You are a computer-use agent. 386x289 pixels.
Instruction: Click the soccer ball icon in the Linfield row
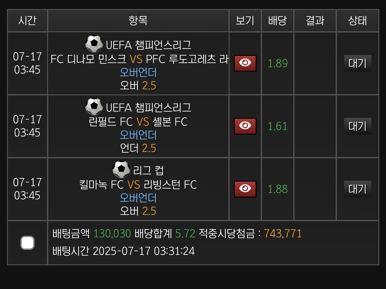94,106
